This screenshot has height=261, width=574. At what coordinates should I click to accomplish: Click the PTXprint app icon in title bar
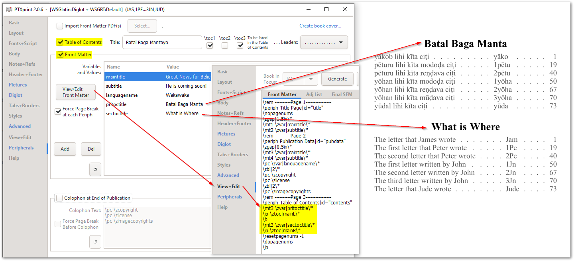tap(9, 9)
